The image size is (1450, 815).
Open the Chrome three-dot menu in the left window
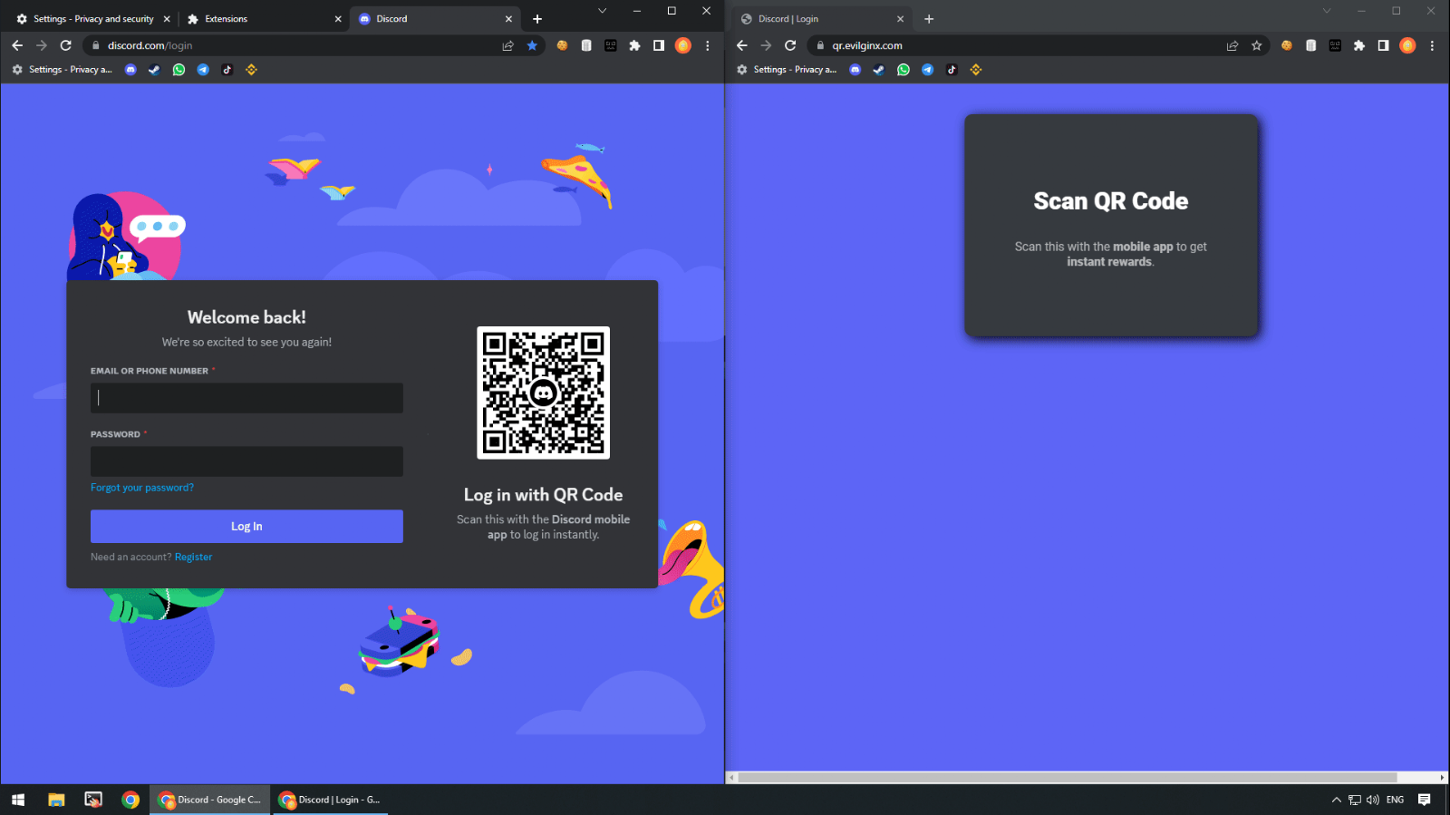click(x=708, y=45)
